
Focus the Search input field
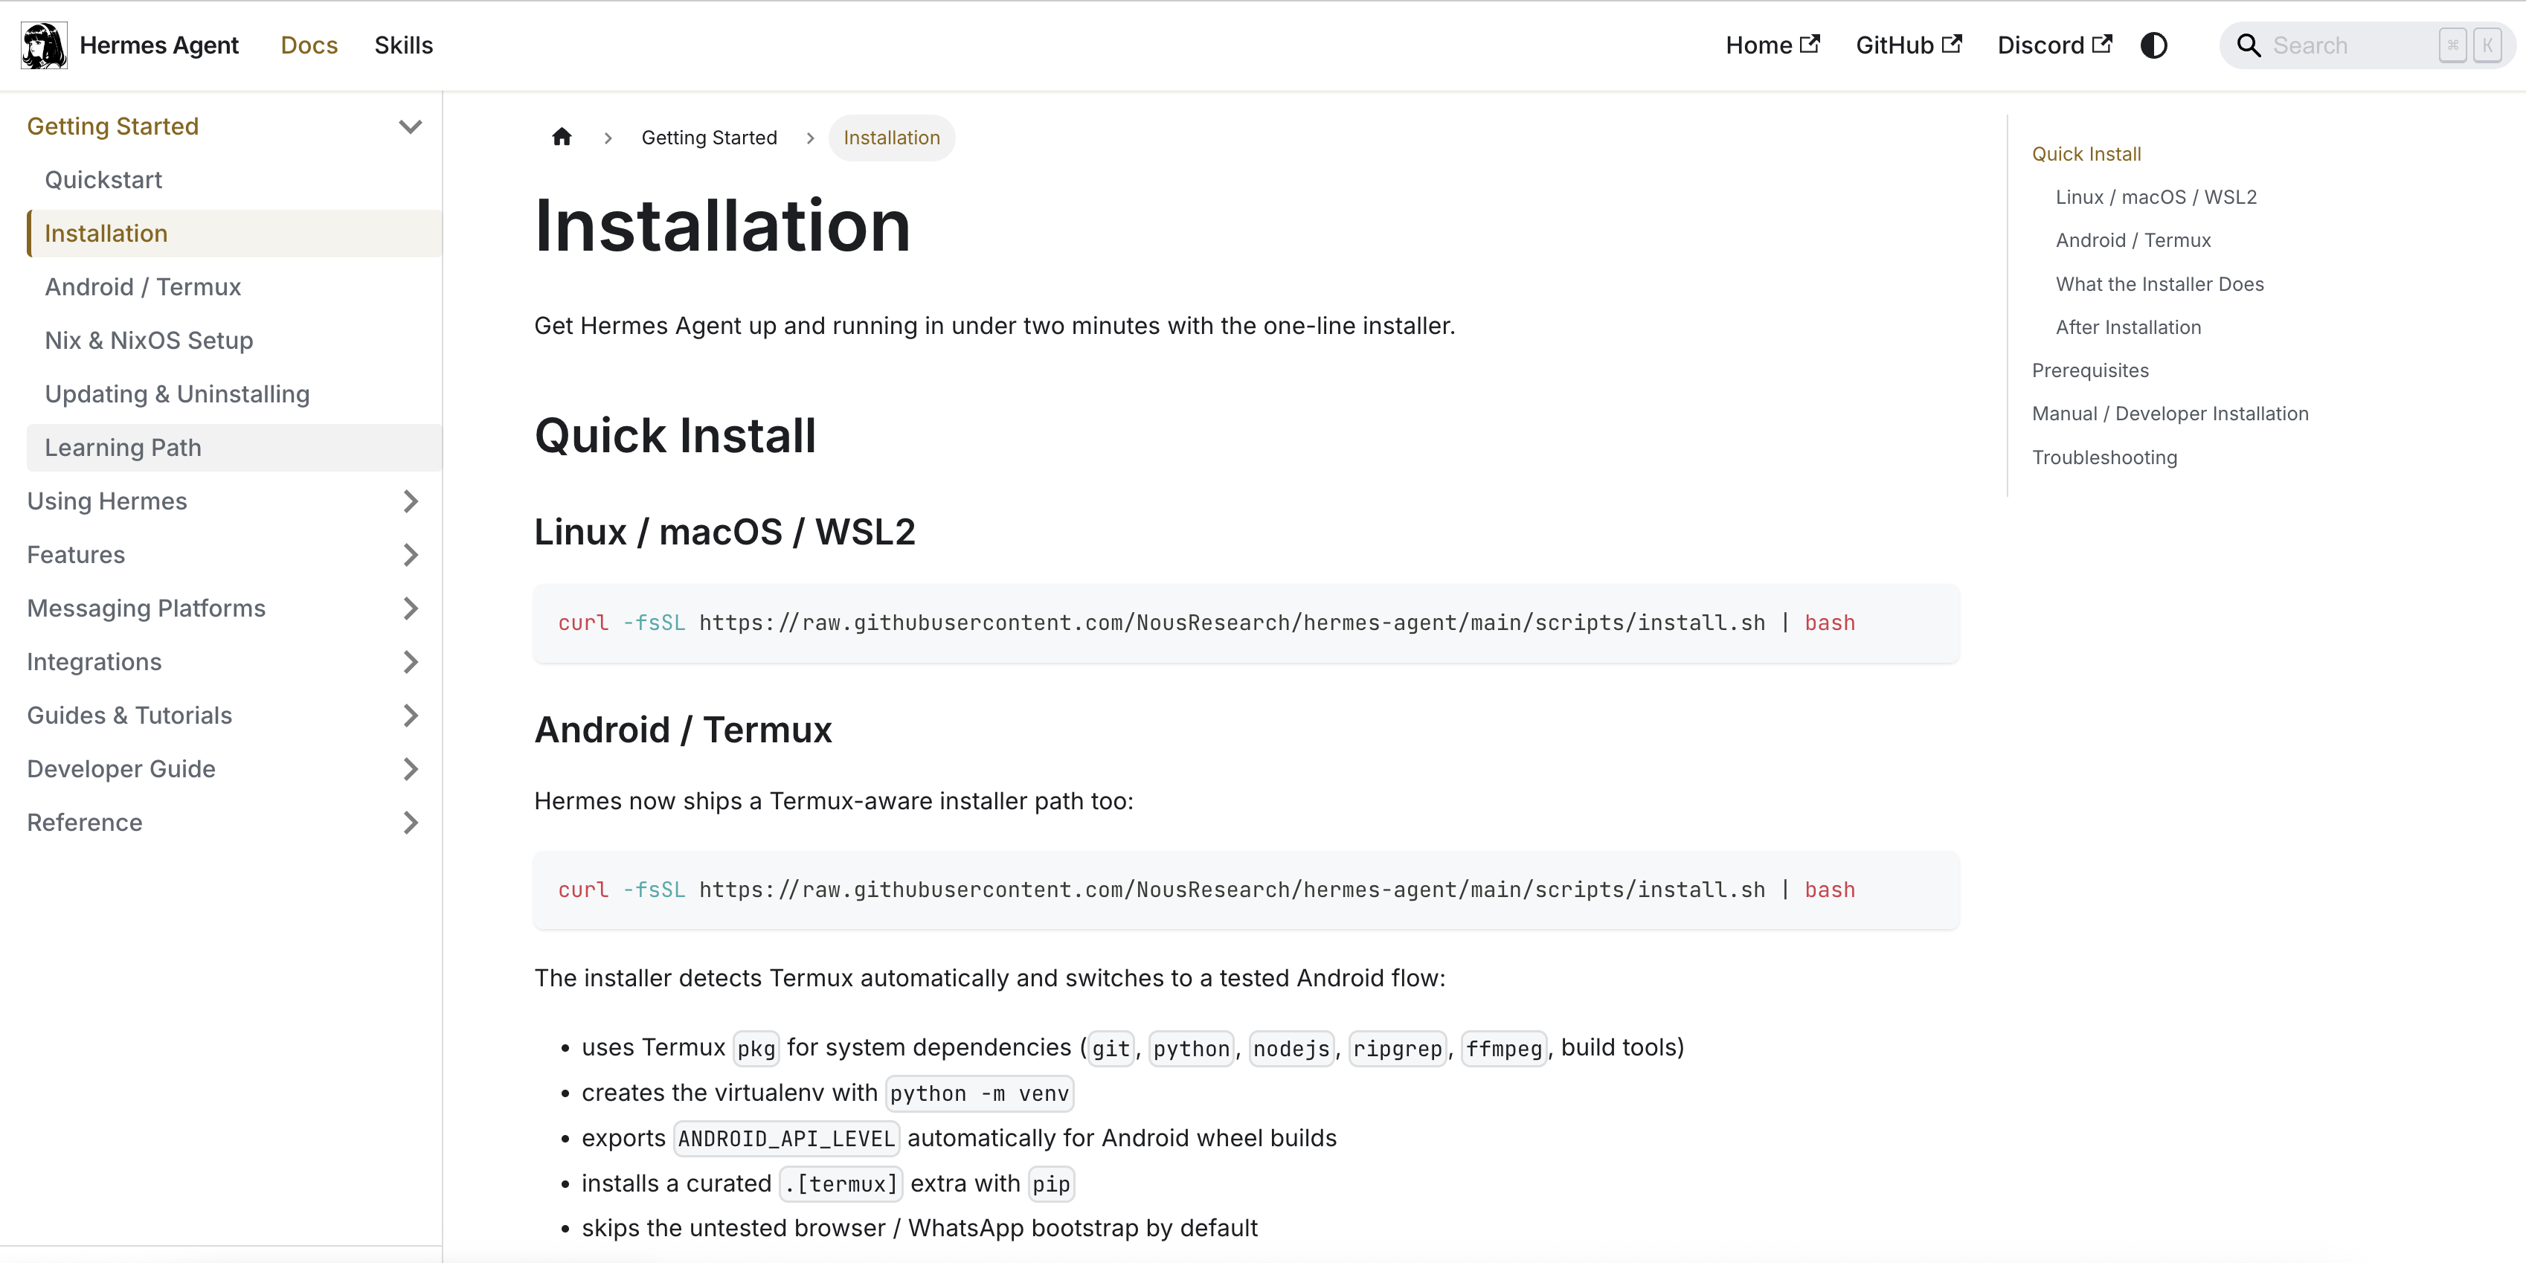(x=2348, y=45)
